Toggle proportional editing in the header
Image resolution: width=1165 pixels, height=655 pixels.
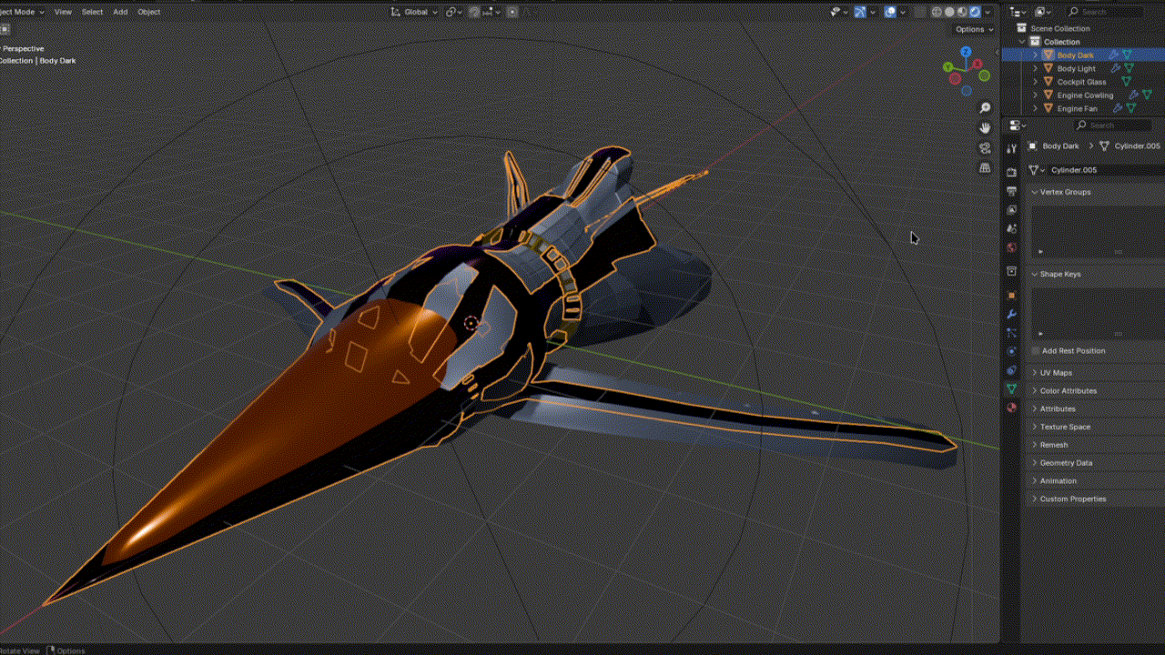pyautogui.click(x=512, y=12)
